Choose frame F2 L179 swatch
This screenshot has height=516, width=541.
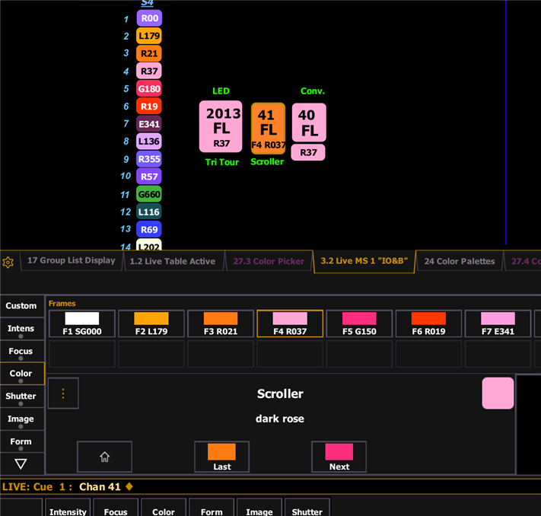tap(151, 323)
